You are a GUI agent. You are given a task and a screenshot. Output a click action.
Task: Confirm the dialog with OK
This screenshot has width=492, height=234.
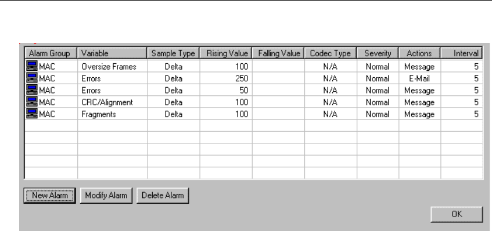(457, 214)
